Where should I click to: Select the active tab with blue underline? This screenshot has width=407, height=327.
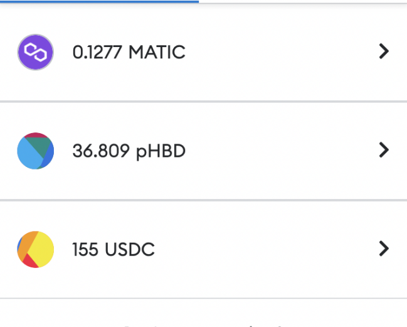tap(100, 1)
